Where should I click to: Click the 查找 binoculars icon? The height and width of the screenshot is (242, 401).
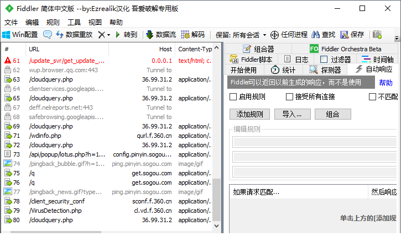pos(316,34)
